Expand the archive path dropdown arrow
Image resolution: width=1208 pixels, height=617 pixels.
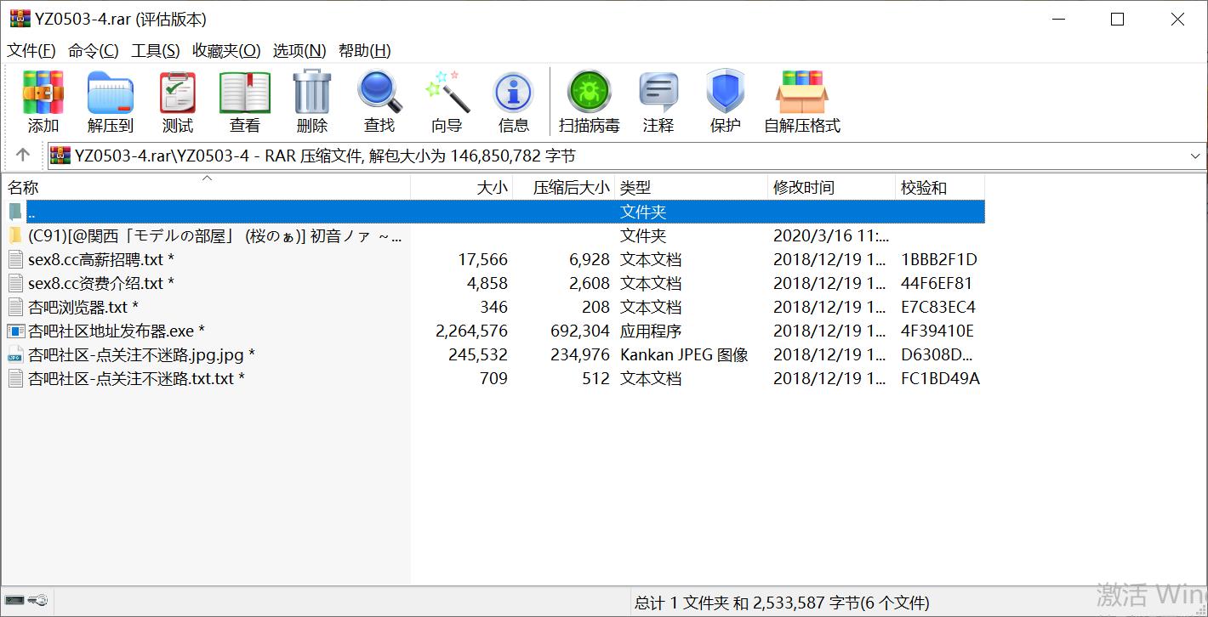(1194, 156)
